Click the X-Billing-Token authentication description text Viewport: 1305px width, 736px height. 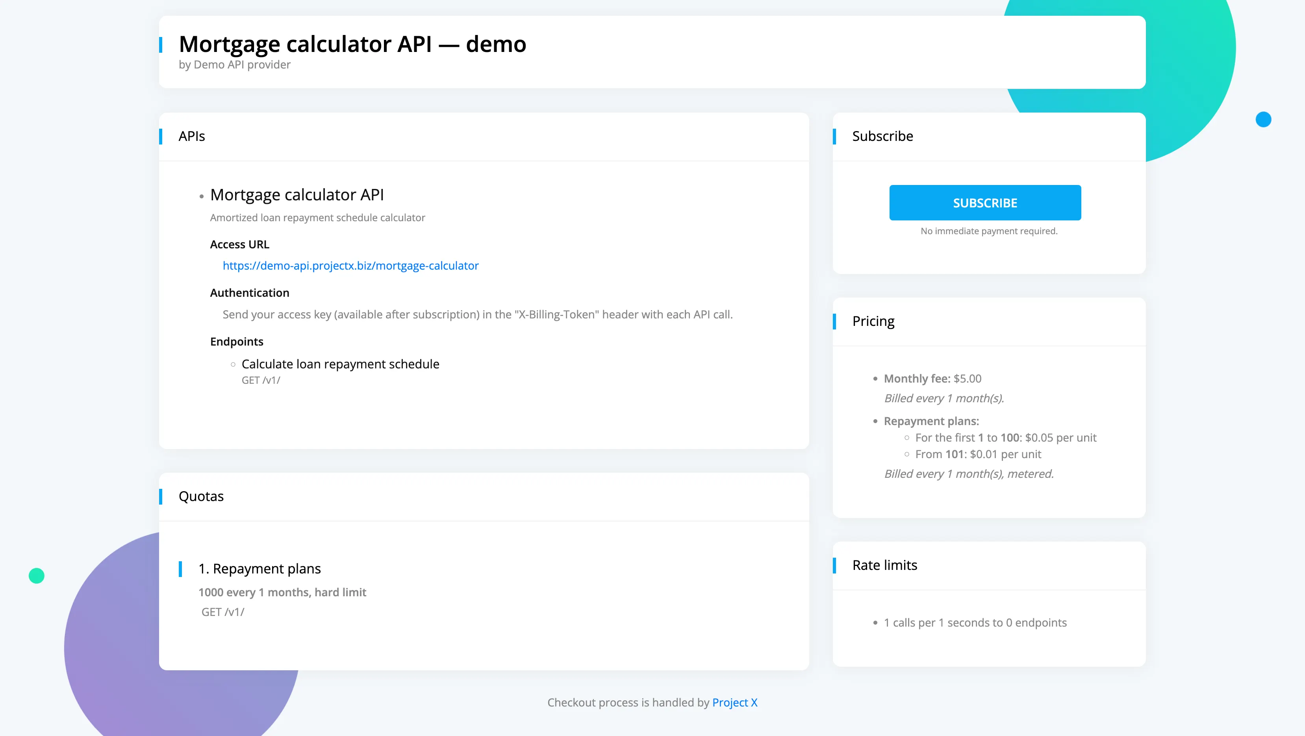[478, 314]
